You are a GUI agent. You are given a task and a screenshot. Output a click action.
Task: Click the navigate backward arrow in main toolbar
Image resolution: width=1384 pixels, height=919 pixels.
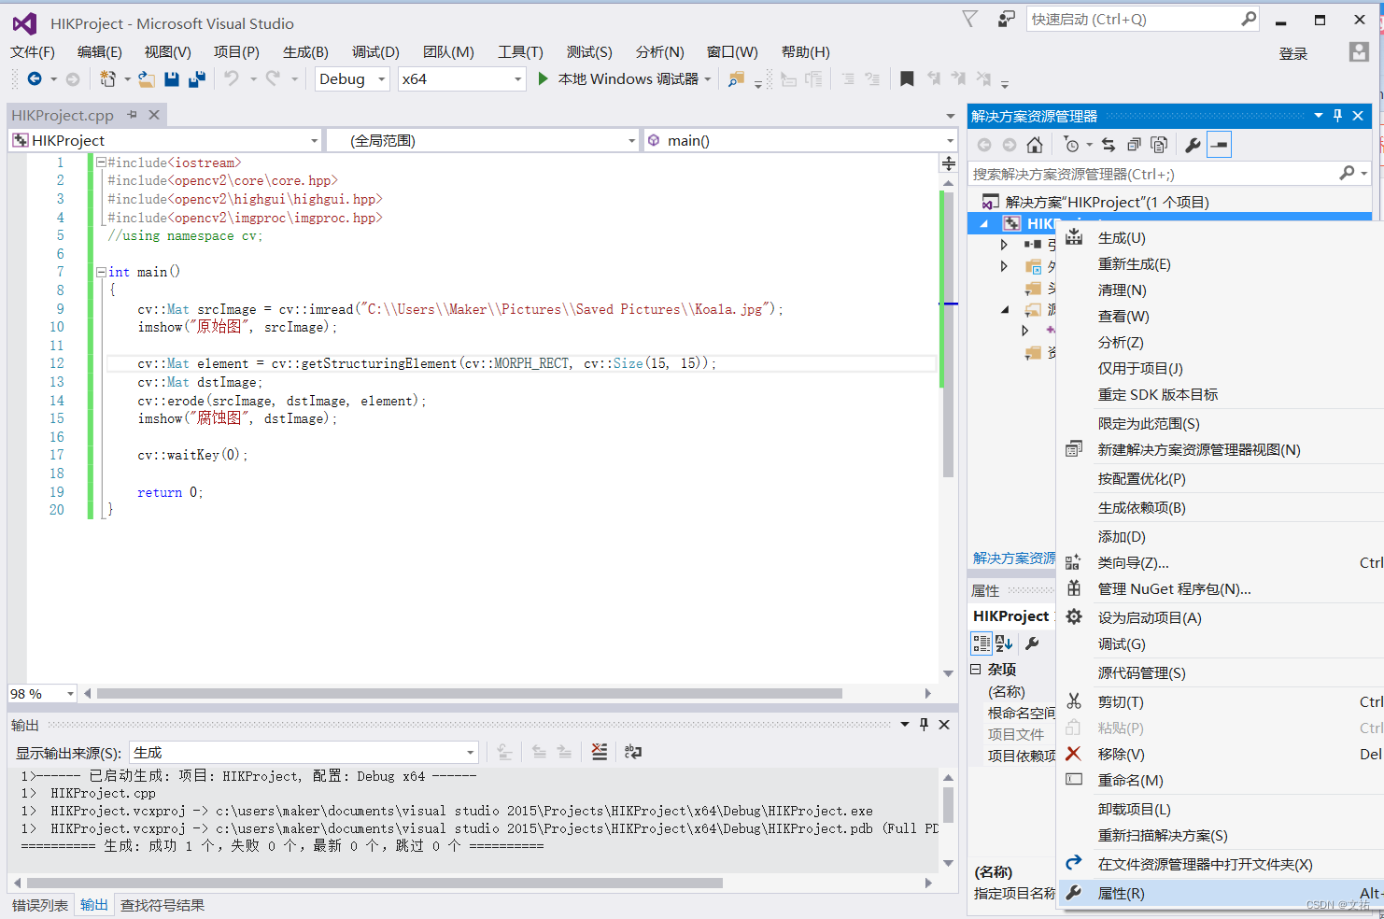point(35,79)
